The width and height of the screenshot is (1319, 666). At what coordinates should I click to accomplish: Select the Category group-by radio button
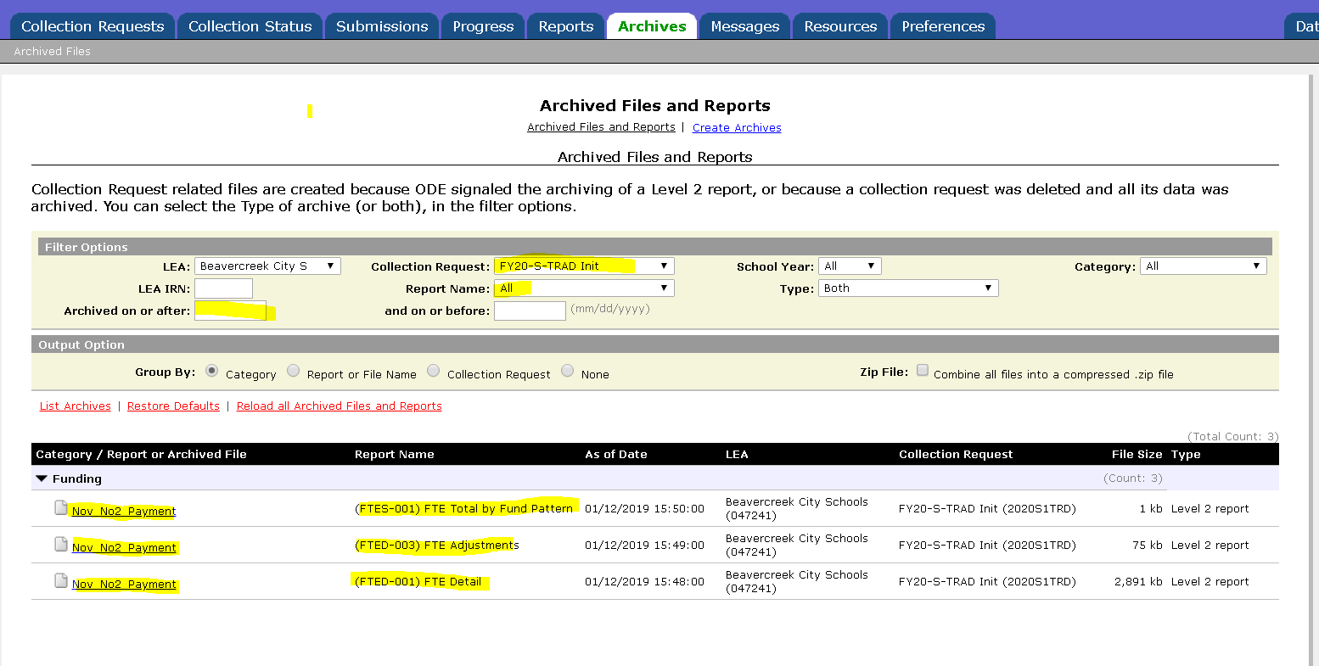(x=212, y=372)
